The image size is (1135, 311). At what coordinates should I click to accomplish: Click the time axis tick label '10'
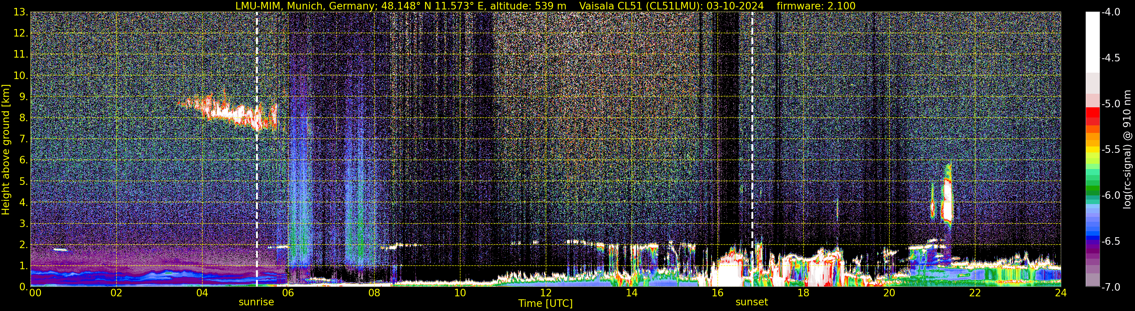tap(460, 293)
